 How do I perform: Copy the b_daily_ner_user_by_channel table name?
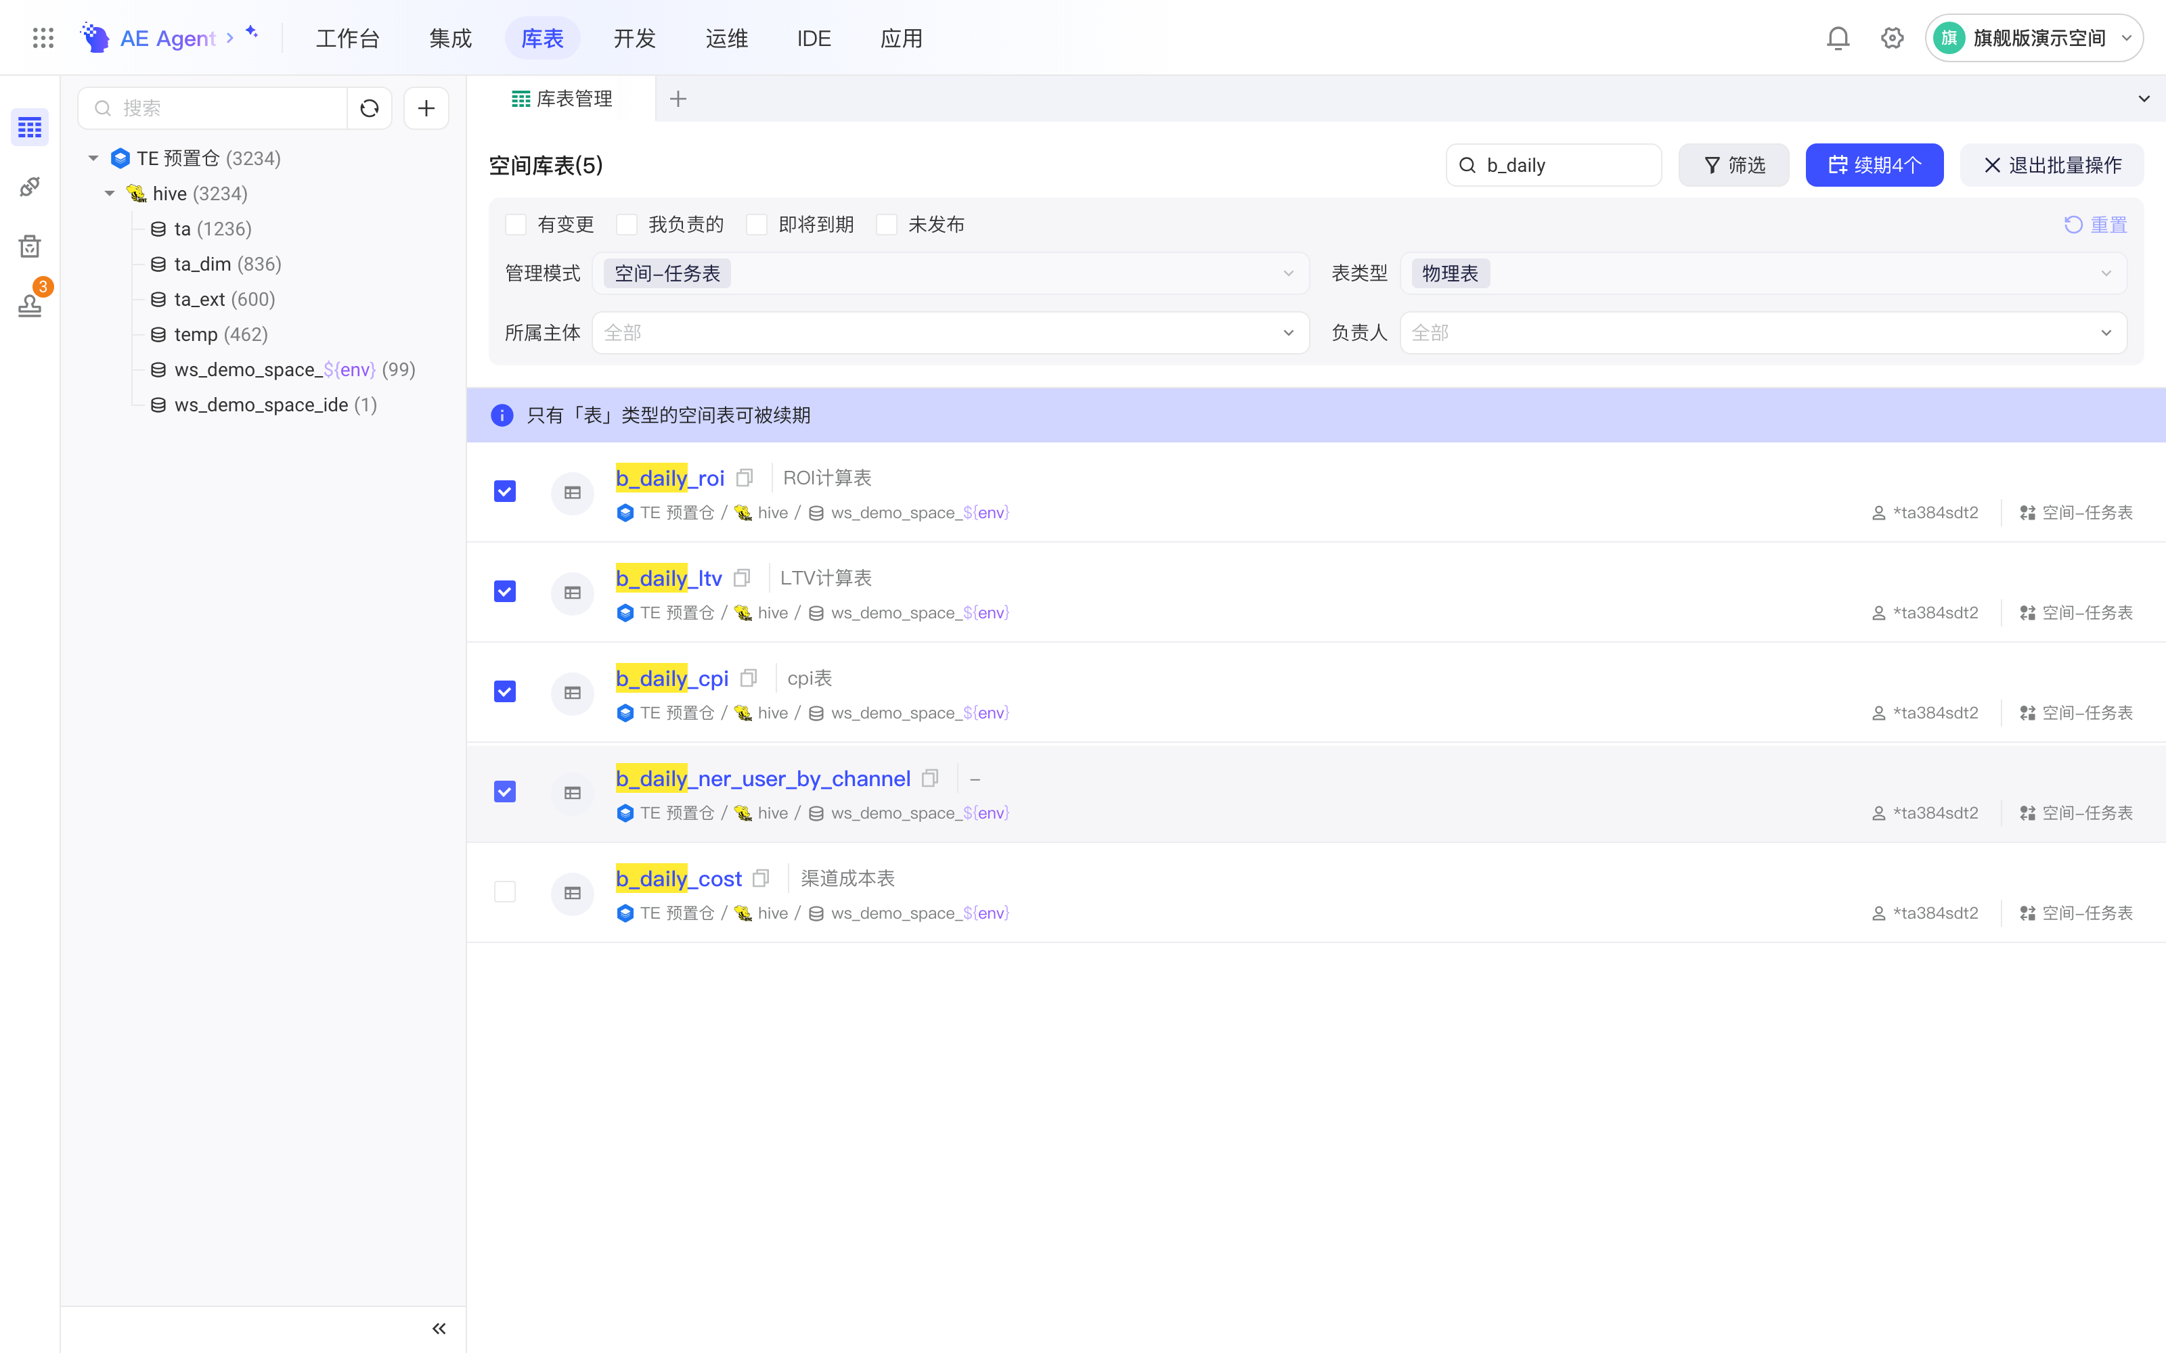click(x=931, y=779)
